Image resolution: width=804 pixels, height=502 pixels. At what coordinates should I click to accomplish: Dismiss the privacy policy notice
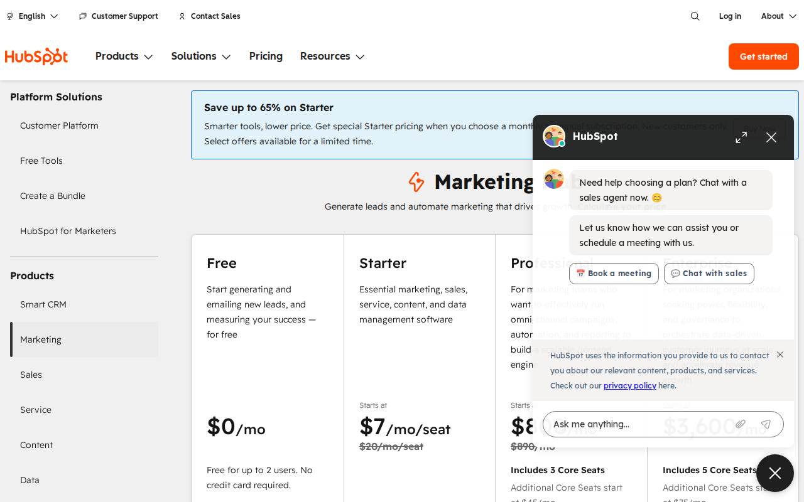point(780,355)
